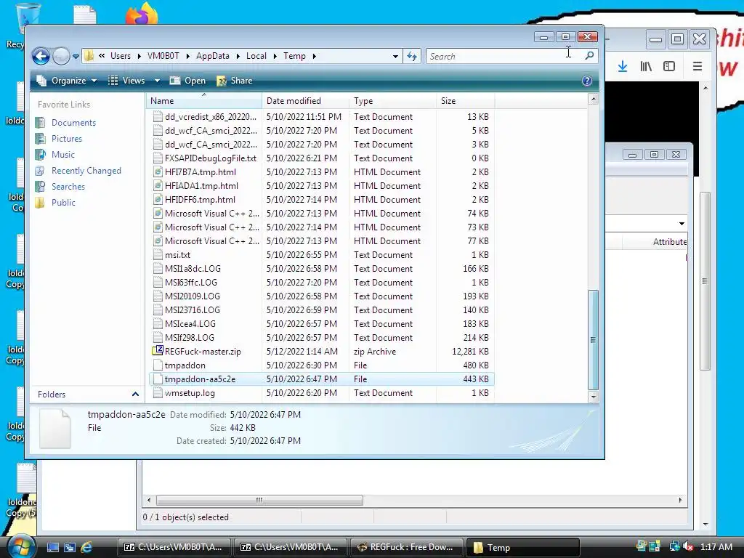Screen dimensions: 744x558
Task: Expand the arrow after AppData breadcrumb
Action: 238,56
